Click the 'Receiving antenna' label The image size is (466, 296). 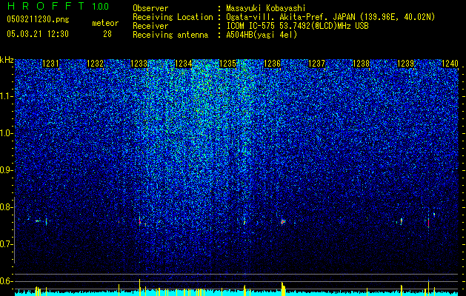[x=170, y=35]
